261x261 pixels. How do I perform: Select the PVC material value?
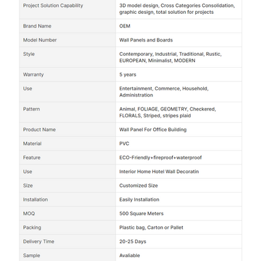pyautogui.click(x=124, y=144)
